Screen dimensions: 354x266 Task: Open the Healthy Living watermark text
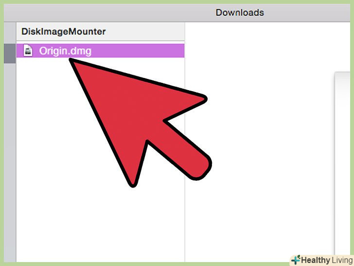[327, 260]
